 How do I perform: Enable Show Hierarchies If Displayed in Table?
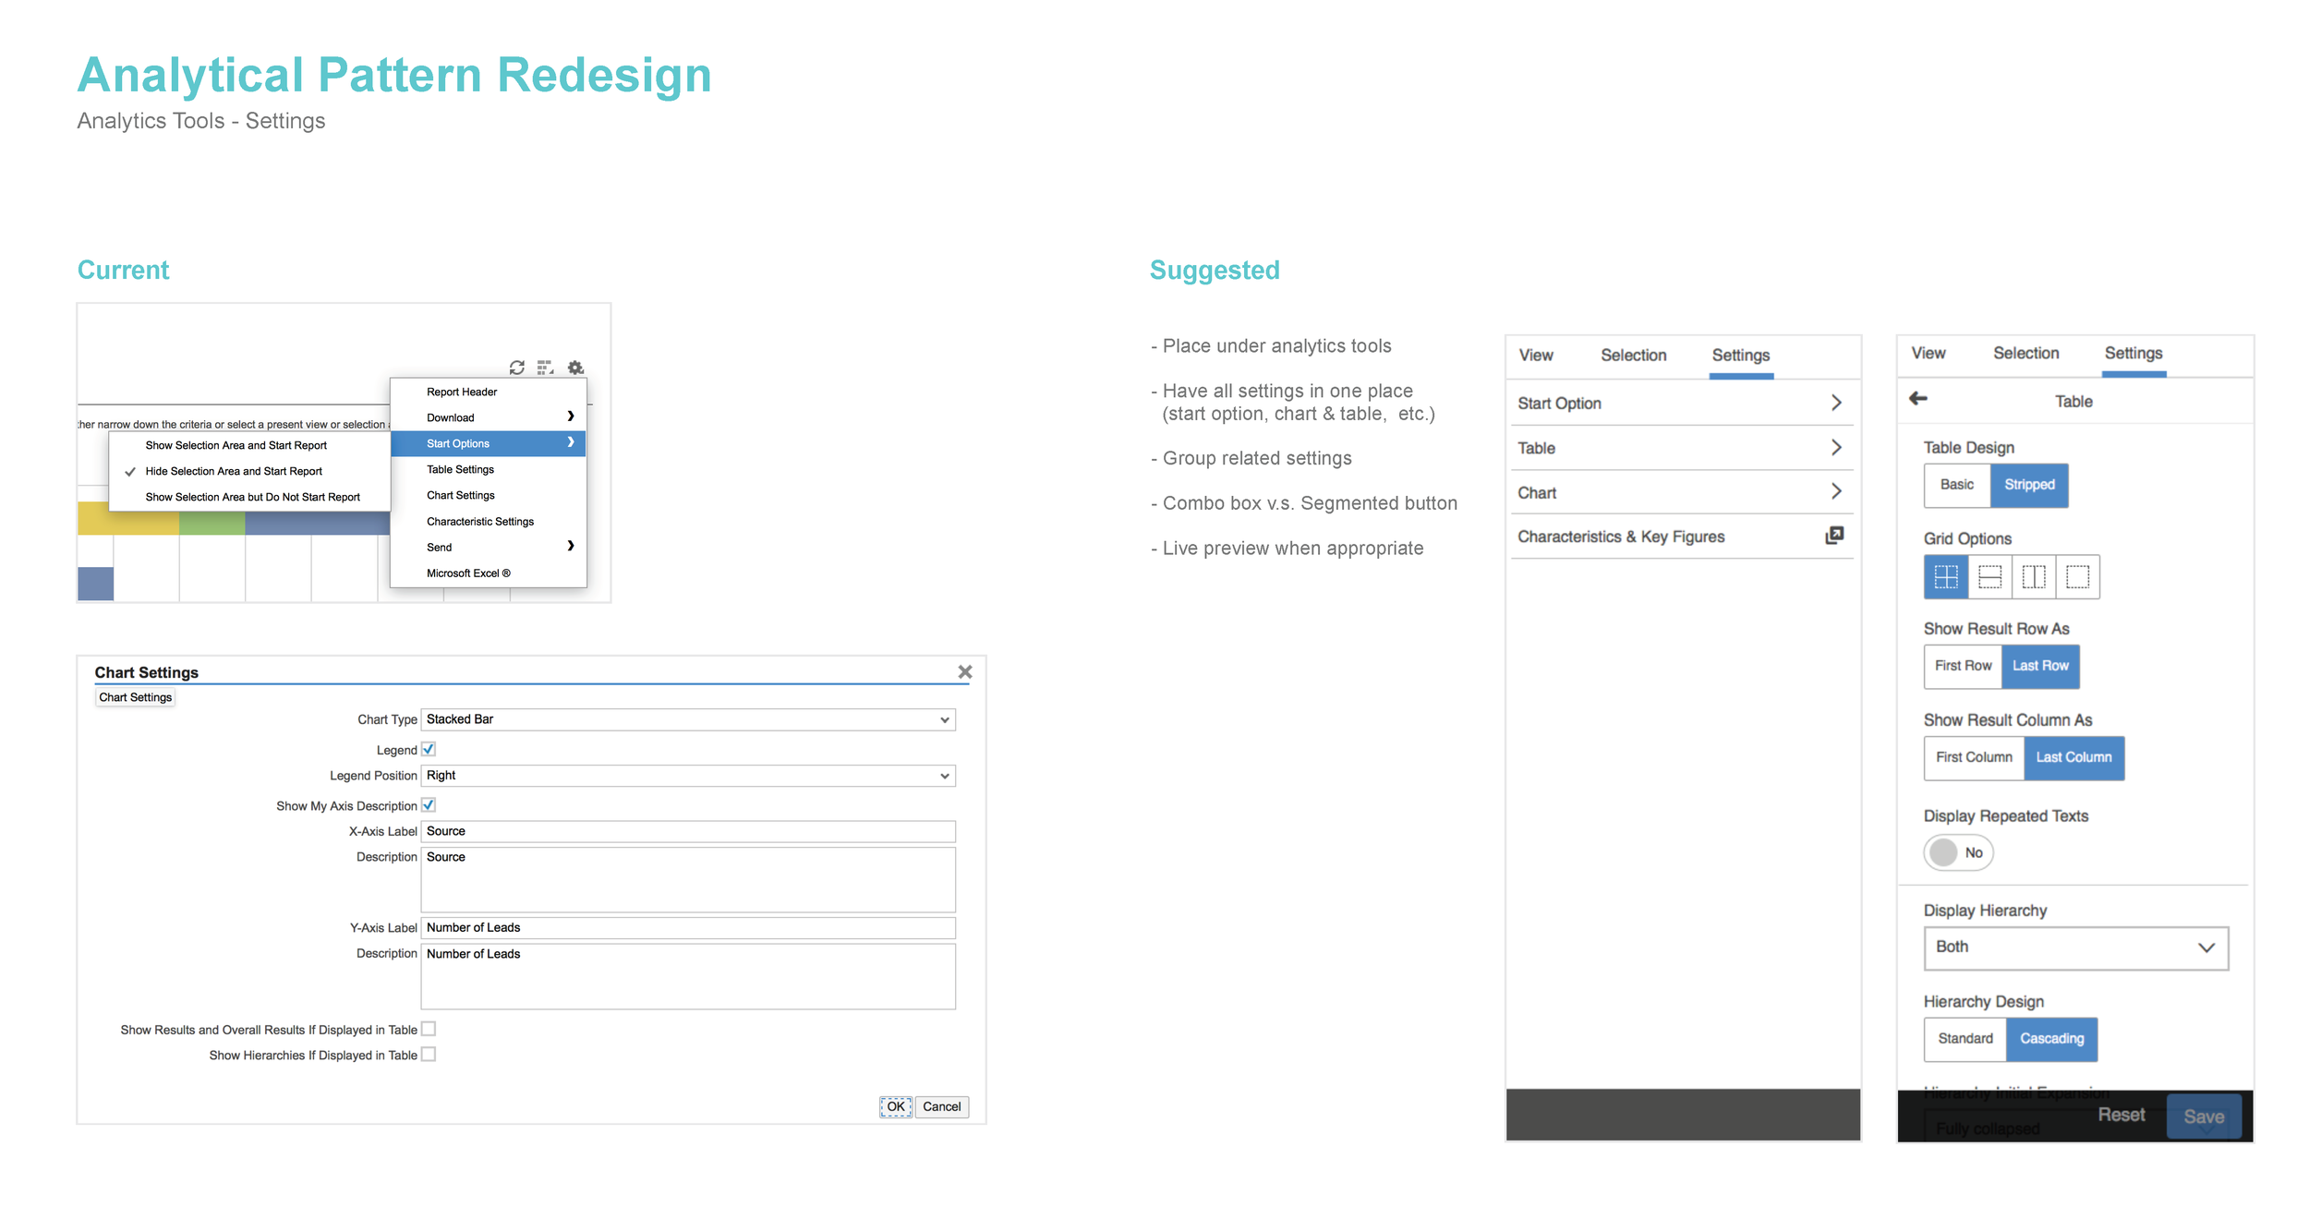(429, 1055)
